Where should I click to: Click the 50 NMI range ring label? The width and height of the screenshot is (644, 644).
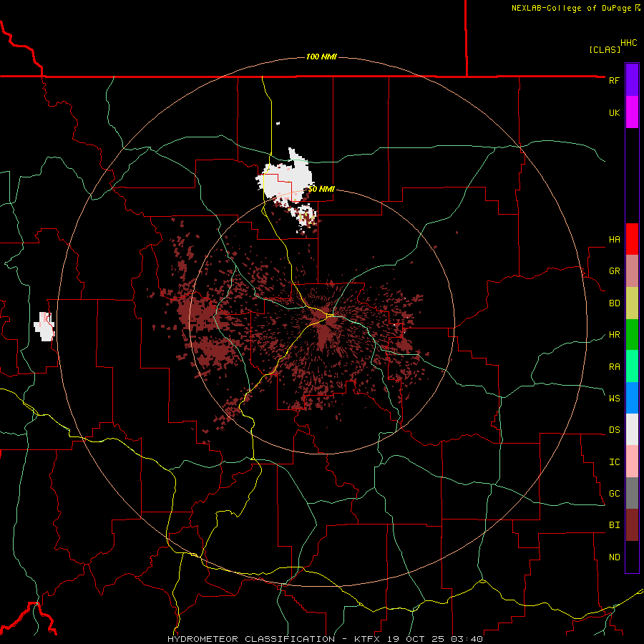pos(321,189)
